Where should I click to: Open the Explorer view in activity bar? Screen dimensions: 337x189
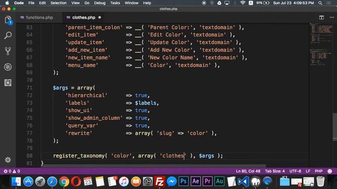[8, 20]
